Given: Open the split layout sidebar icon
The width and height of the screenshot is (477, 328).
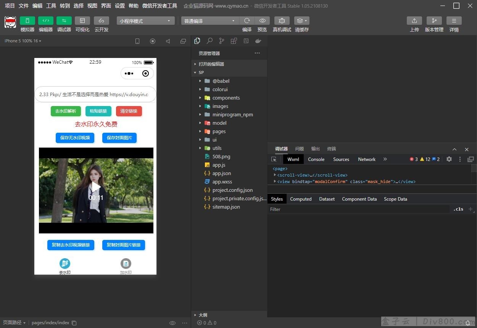Looking at the screenshot, I should click(246, 41).
